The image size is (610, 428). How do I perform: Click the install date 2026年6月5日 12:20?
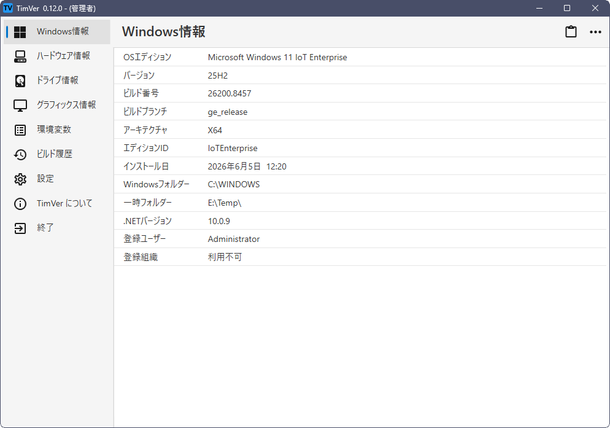click(x=247, y=166)
